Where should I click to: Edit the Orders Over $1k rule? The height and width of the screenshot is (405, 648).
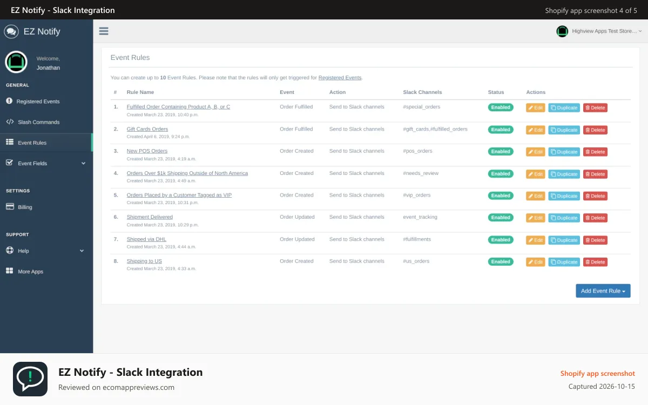[x=536, y=174]
